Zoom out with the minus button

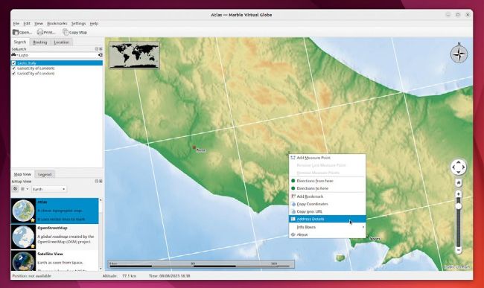(459, 249)
